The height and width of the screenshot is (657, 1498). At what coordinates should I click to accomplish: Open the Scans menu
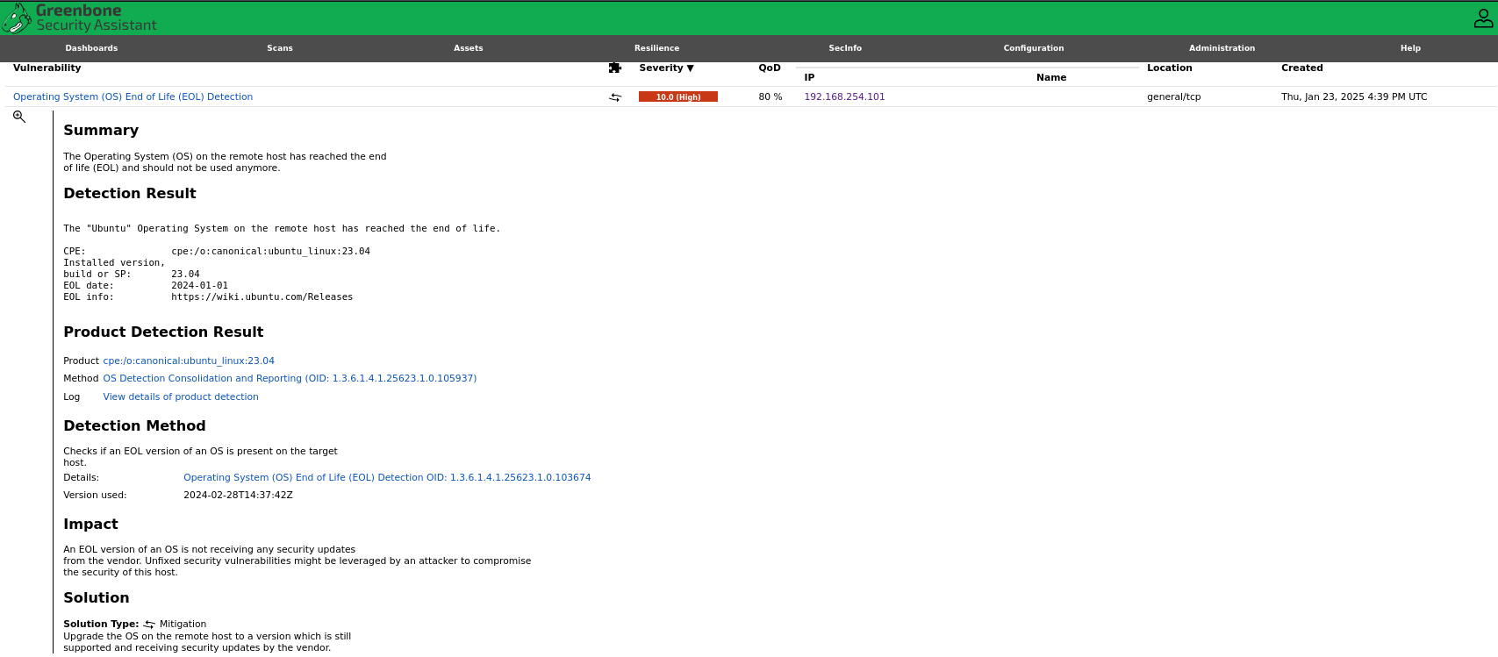click(x=280, y=48)
